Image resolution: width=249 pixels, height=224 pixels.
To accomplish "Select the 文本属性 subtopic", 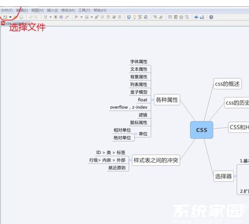I will click(x=139, y=69).
